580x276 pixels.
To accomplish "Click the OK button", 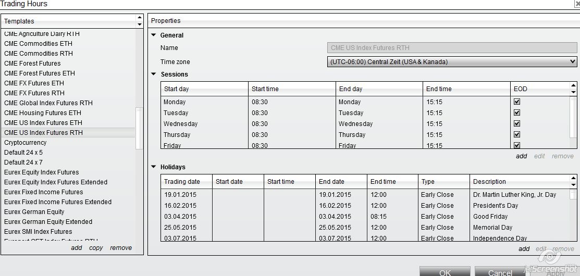I will [x=445, y=271].
